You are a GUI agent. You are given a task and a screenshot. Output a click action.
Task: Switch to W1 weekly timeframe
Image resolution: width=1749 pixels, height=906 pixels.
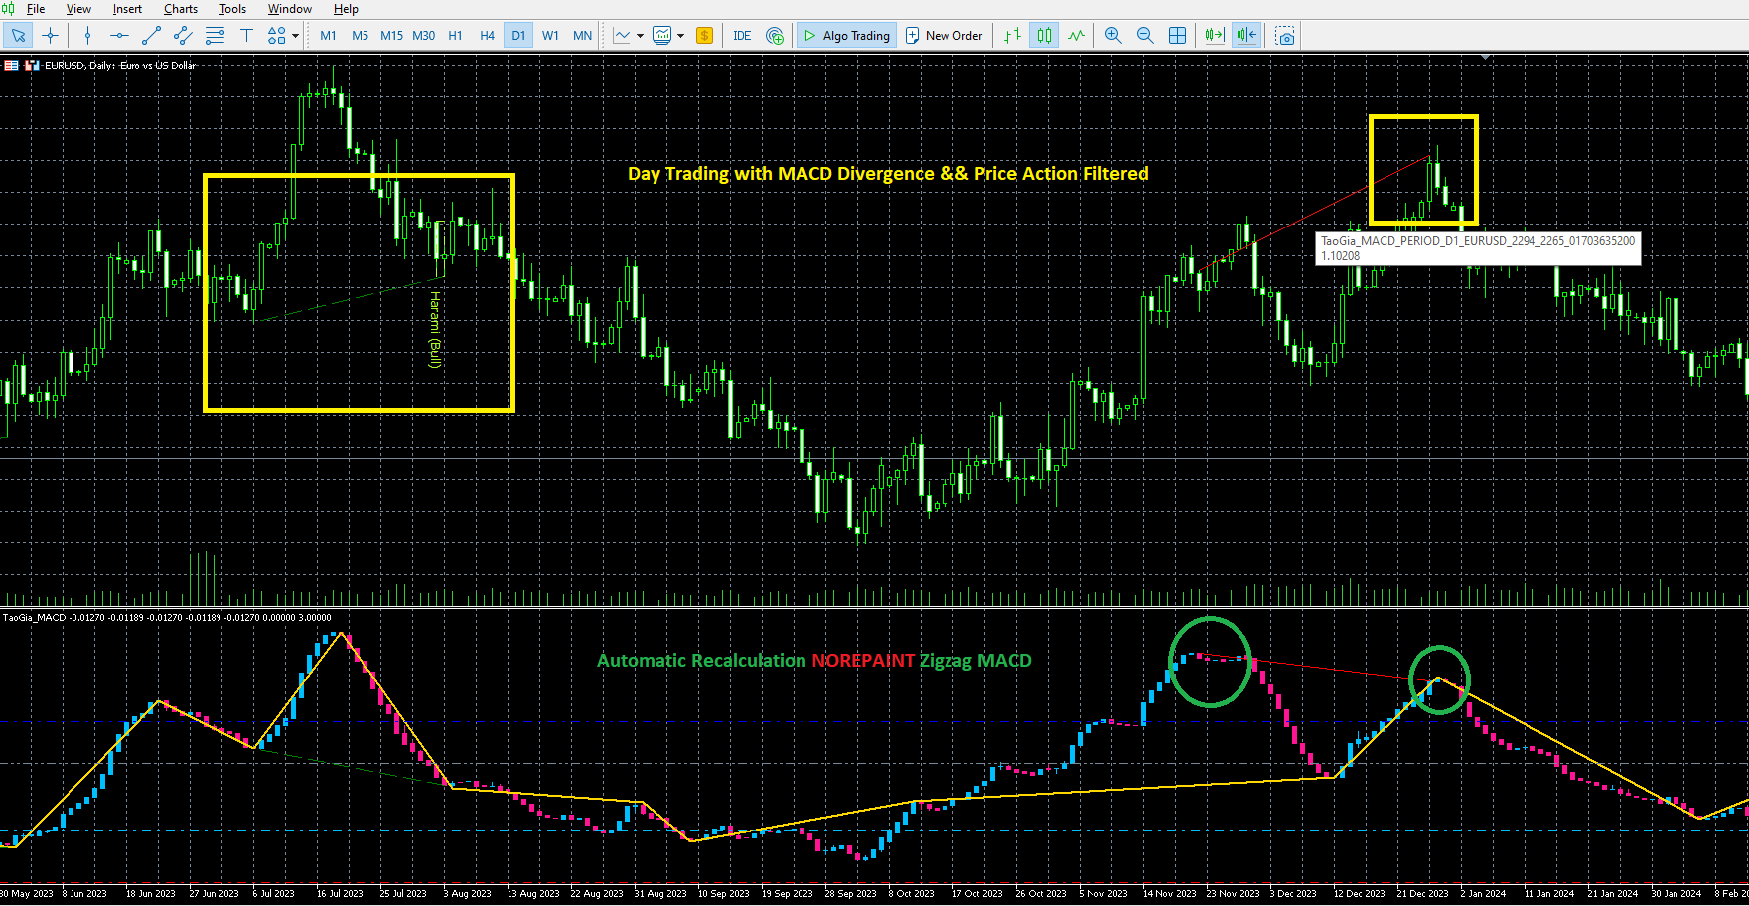[x=550, y=36]
